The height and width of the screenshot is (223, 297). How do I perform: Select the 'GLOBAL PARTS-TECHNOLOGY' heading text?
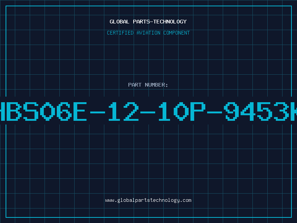coord(148,22)
